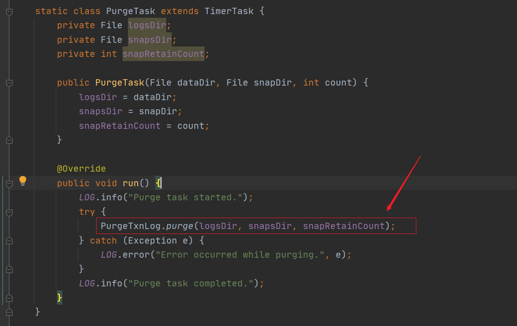Click the dataDir constructor parameter
This screenshot has height=326, width=517.
[196, 83]
